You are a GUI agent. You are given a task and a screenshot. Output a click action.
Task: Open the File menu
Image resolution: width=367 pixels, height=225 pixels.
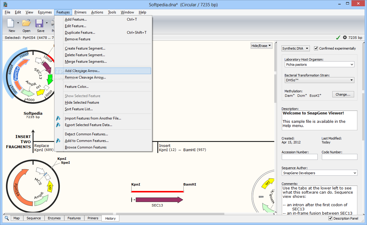[7, 12]
